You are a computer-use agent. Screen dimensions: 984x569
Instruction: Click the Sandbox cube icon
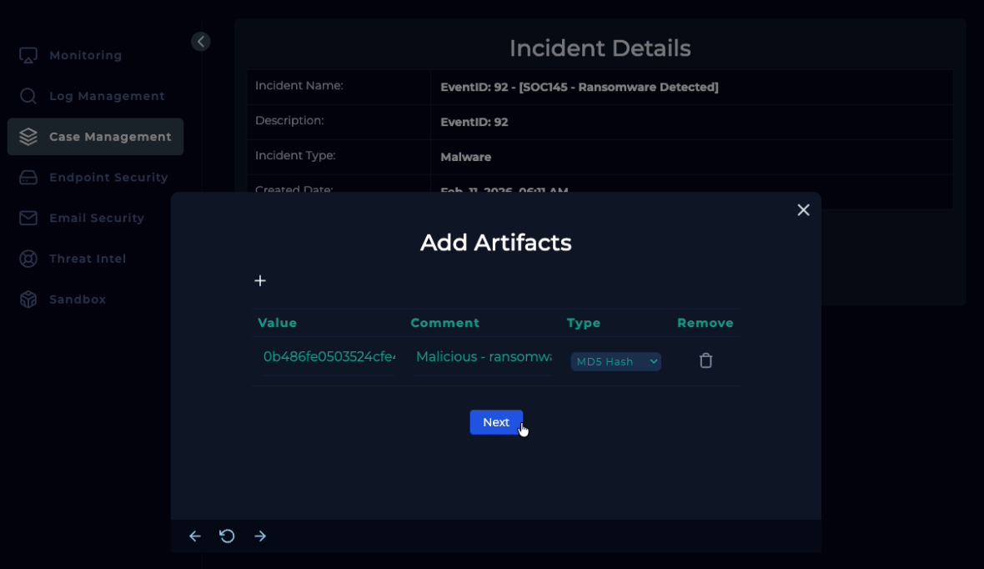click(28, 300)
